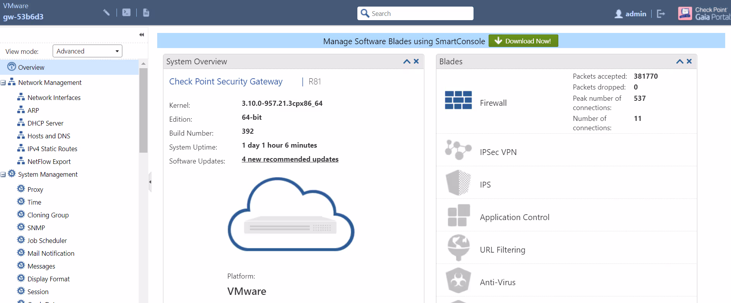Click the System Management gear icon
This screenshot has height=303, width=731.
click(12, 173)
